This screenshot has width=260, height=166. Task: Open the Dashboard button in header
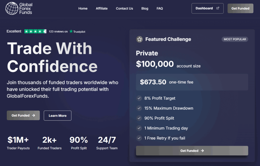(207, 8)
